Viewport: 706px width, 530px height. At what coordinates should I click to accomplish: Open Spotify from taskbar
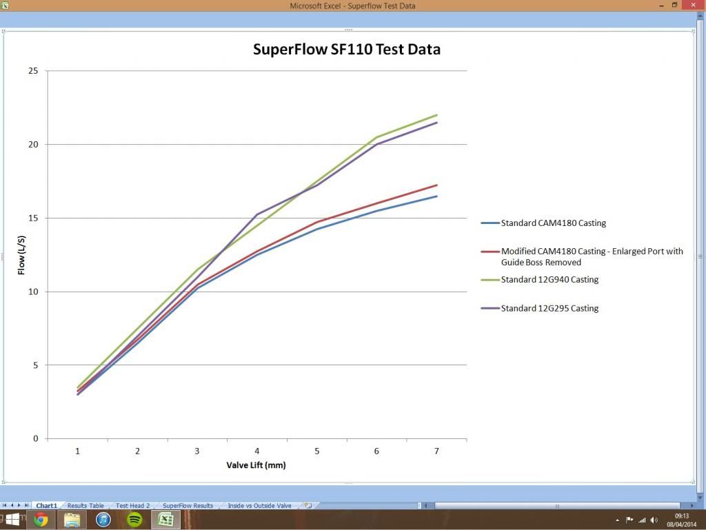134,520
